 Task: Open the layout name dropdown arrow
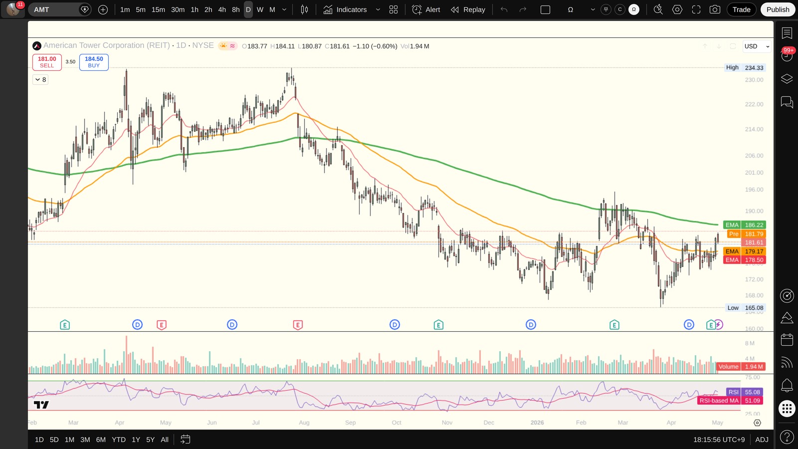[x=593, y=9]
